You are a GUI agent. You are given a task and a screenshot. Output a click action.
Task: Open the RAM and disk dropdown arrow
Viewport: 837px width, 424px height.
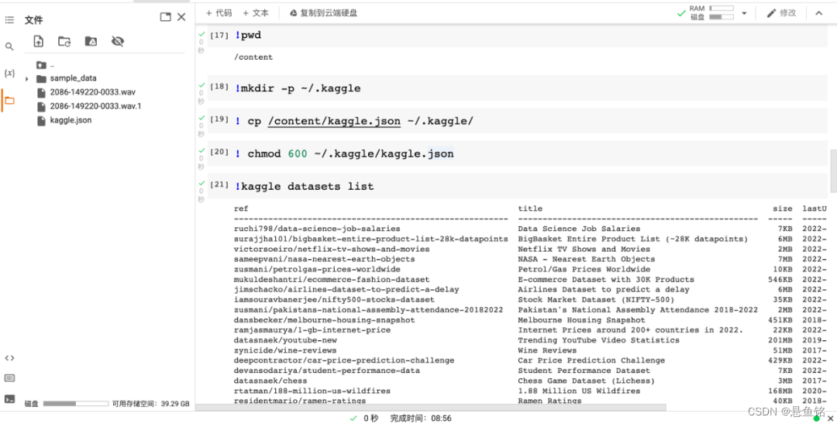pos(744,13)
